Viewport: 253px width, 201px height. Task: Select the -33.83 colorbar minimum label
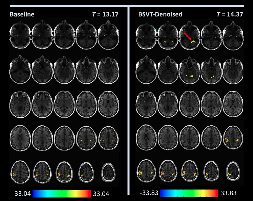(149, 193)
